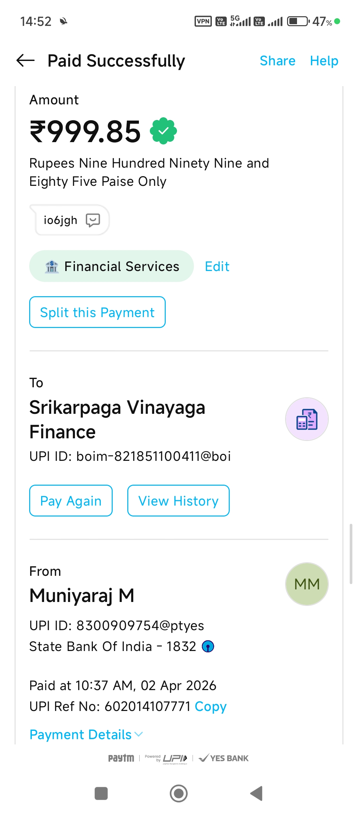The height and width of the screenshot is (815, 358).
Task: Tap Share in the header
Action: (x=277, y=61)
